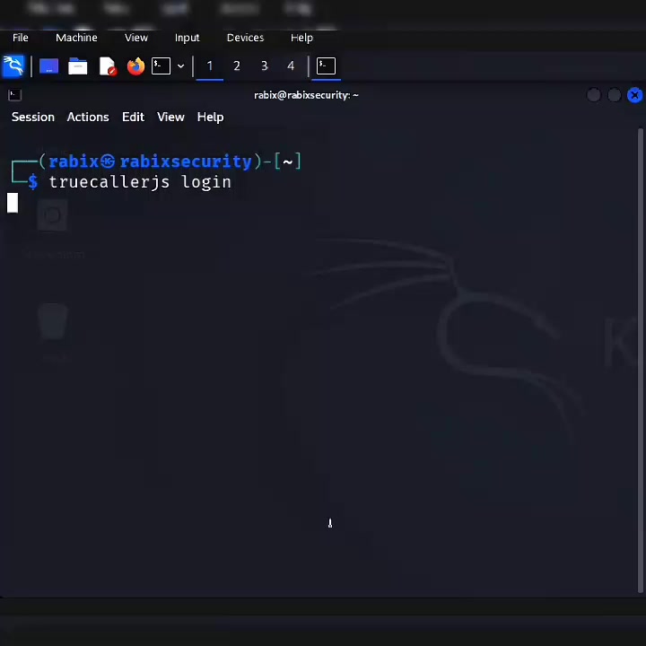Screen dimensions: 646x646
Task: Switch to workspace 3
Action: (264, 65)
